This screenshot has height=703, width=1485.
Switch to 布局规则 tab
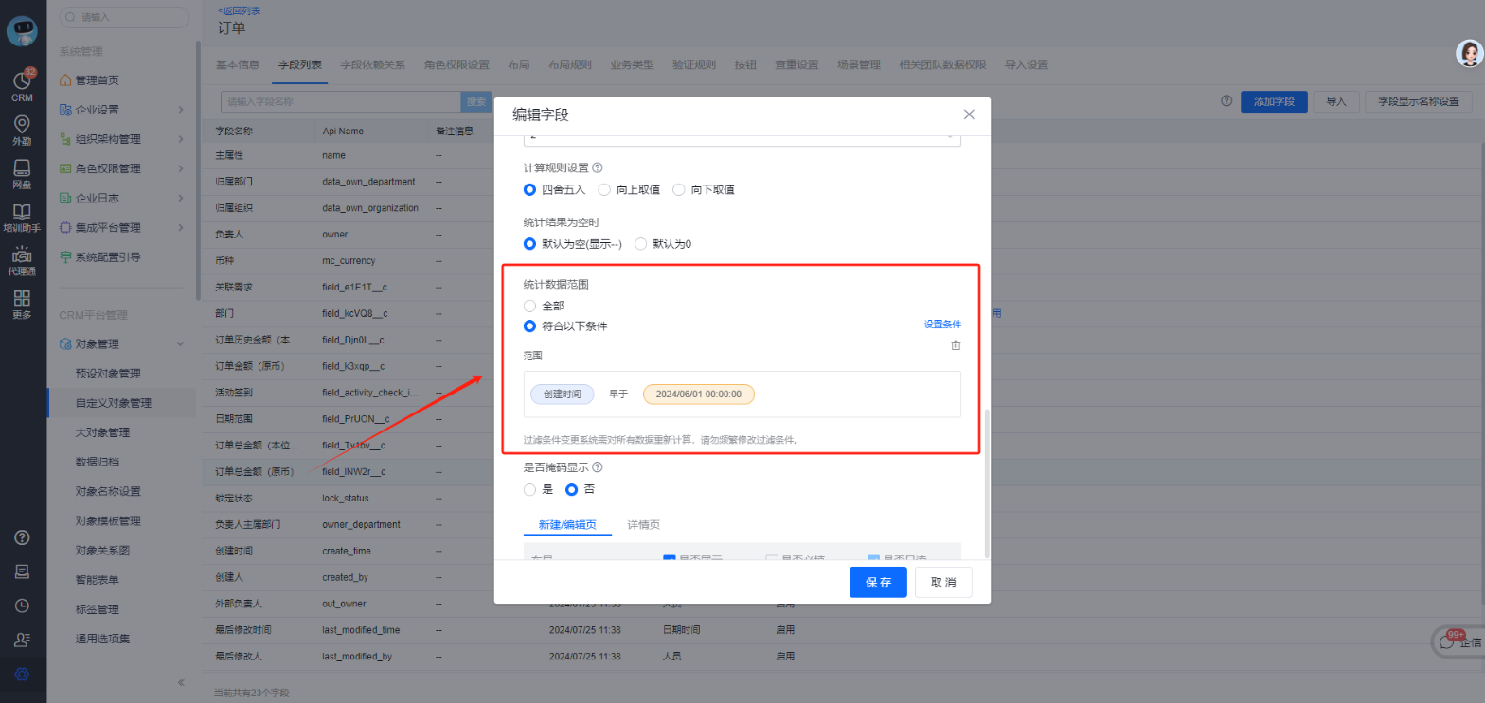click(x=569, y=64)
